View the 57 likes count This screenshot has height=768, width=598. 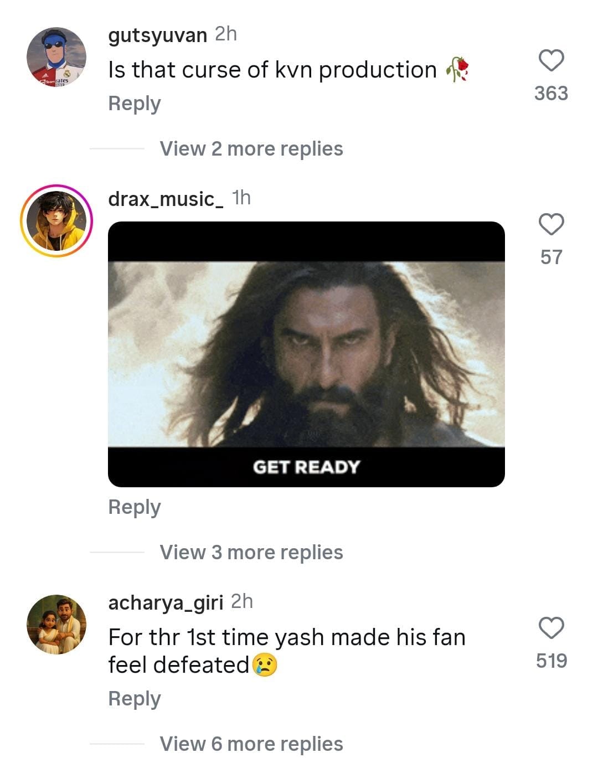(x=551, y=257)
